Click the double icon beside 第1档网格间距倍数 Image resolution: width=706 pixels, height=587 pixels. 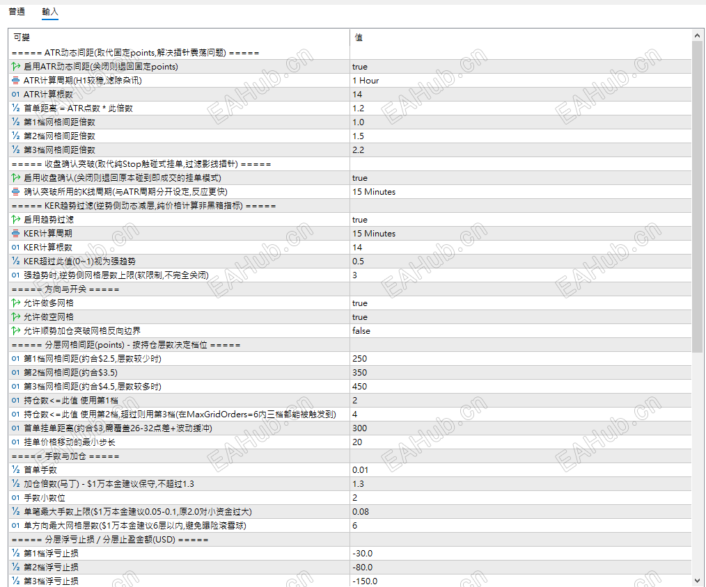[x=16, y=122]
